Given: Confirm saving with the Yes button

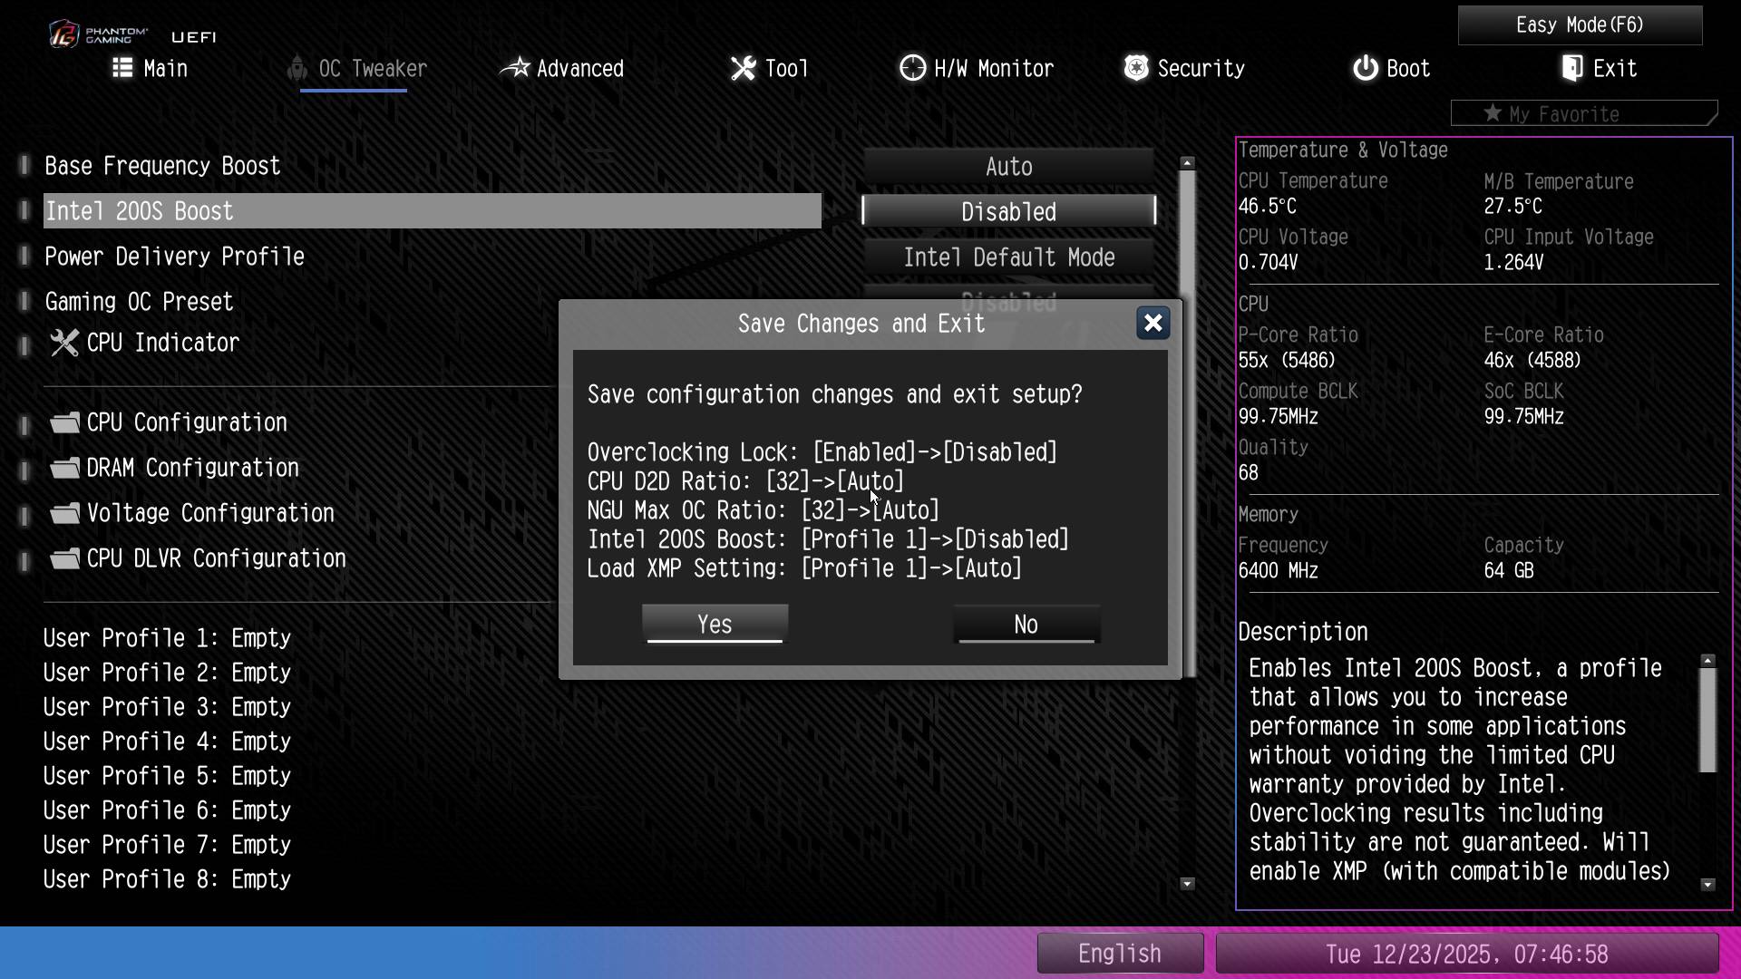Looking at the screenshot, I should [715, 625].
